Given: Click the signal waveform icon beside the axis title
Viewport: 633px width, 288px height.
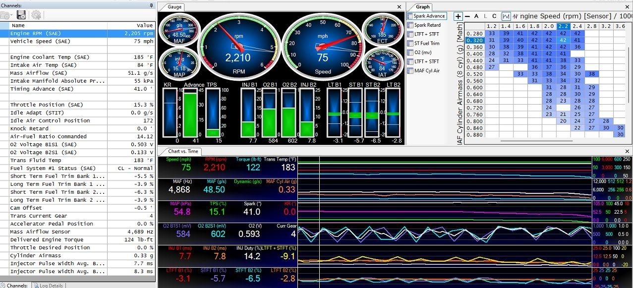Looking at the screenshot, I should pyautogui.click(x=515, y=16).
